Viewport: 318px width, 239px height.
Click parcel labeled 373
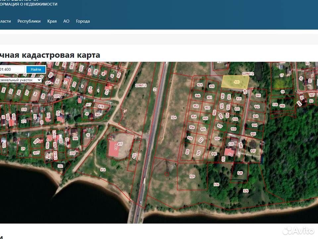pyautogui.click(x=107, y=93)
